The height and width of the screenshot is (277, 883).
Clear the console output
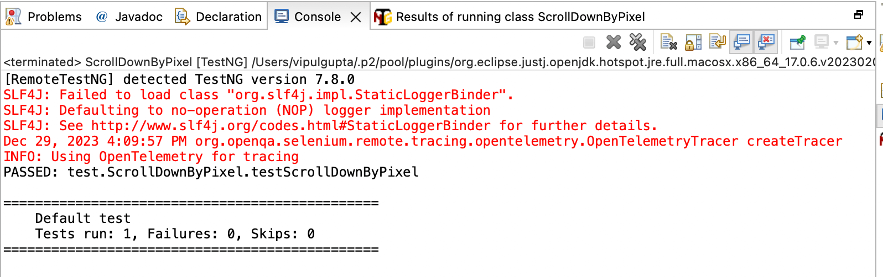click(x=668, y=42)
